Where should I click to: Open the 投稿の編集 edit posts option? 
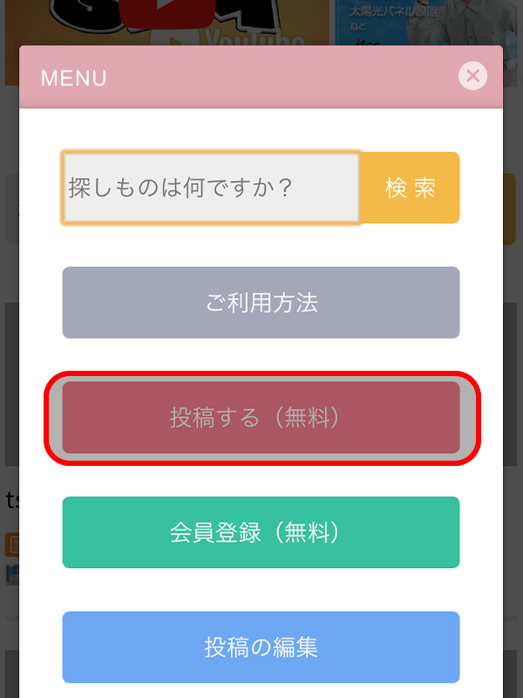tap(261, 647)
